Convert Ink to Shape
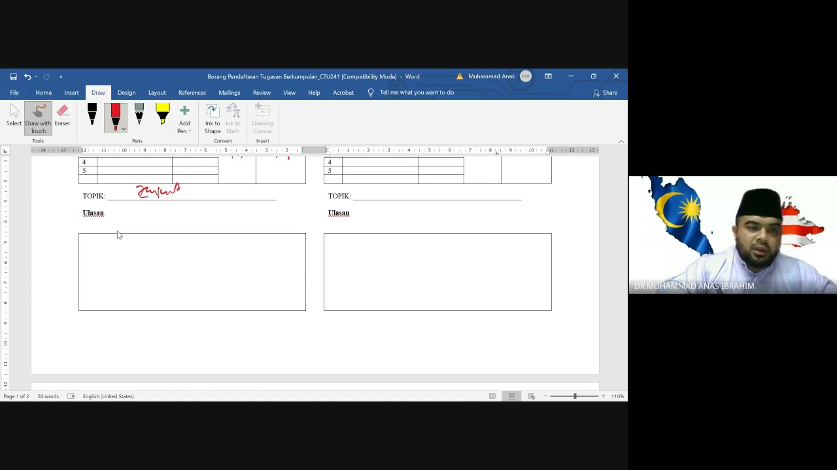This screenshot has width=837, height=470. coord(213,119)
